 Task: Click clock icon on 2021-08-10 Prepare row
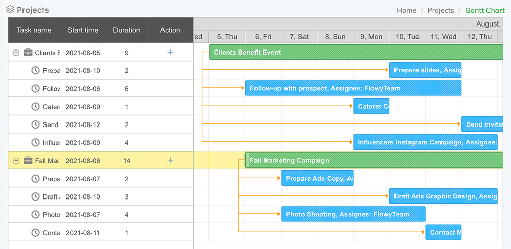click(x=35, y=70)
